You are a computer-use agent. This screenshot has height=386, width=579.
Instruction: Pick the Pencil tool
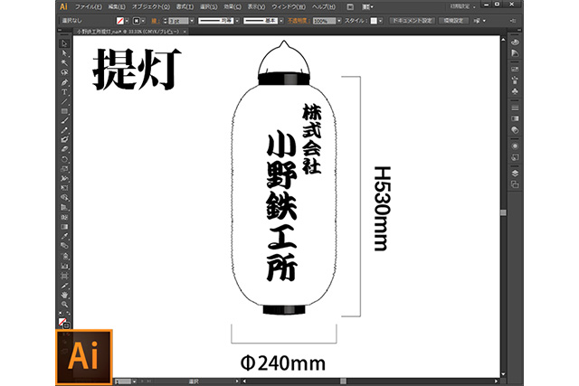point(64,130)
